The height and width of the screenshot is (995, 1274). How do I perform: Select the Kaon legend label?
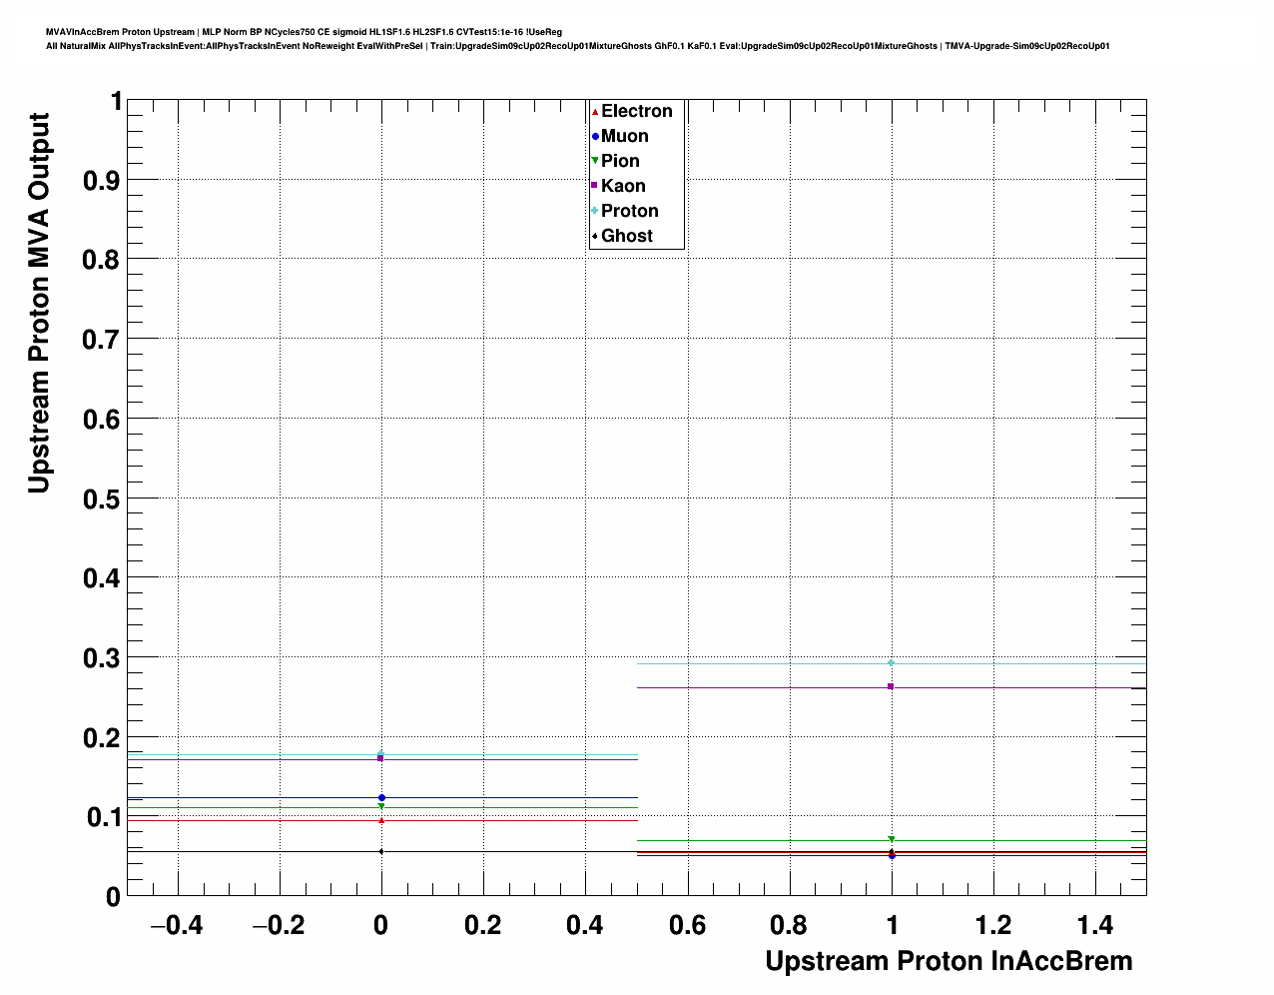pyautogui.click(x=623, y=186)
